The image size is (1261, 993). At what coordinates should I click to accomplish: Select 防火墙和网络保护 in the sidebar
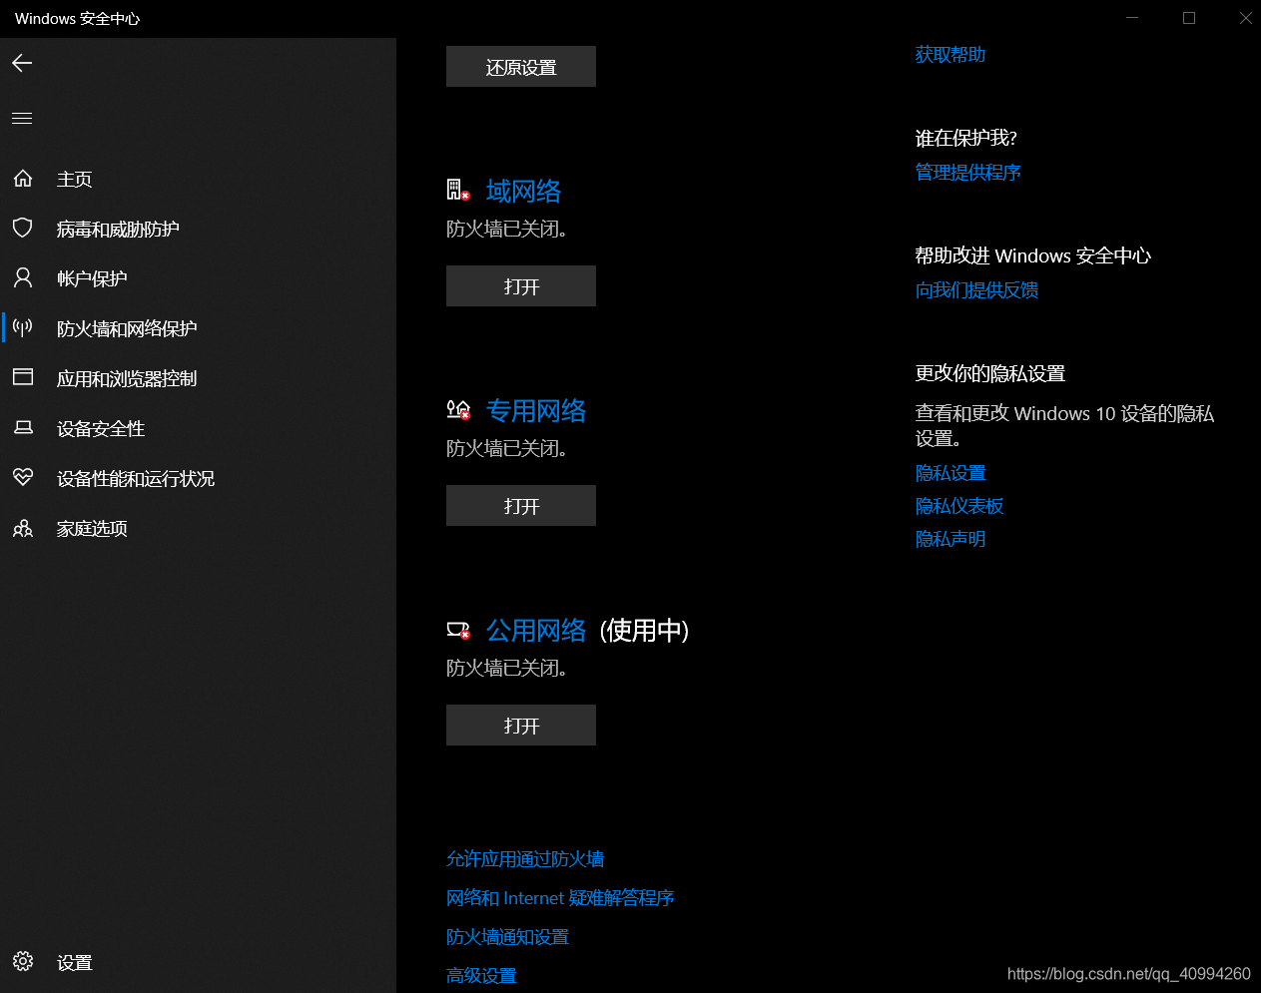(x=198, y=328)
